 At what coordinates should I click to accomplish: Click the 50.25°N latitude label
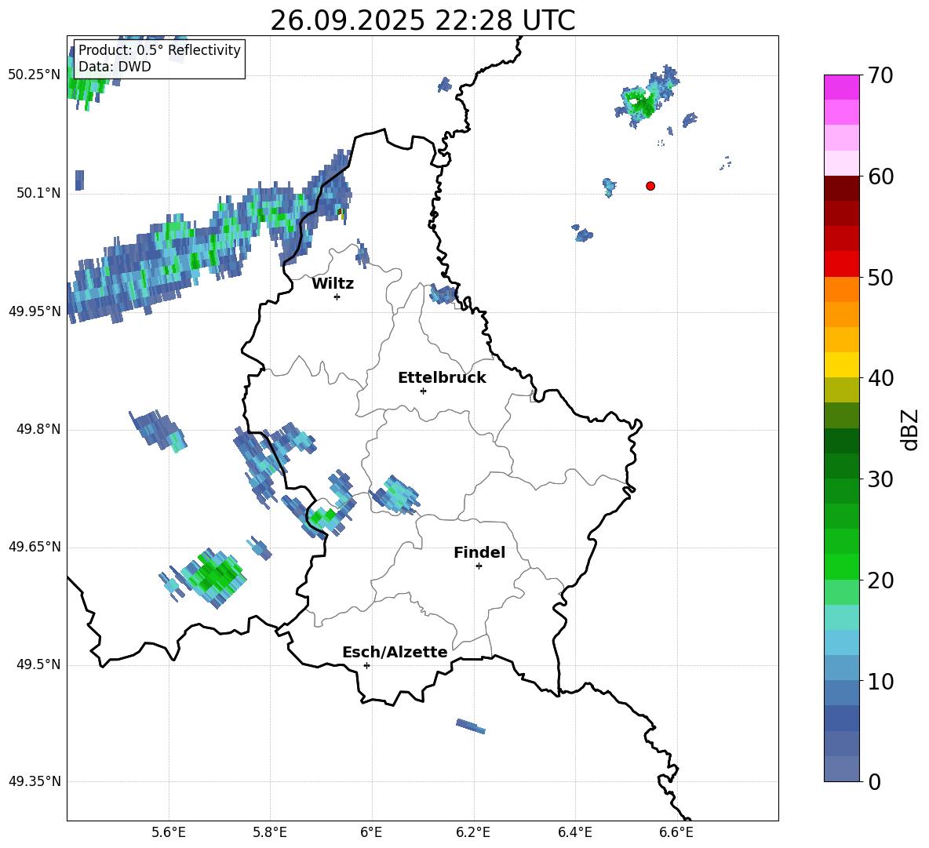coord(34,75)
